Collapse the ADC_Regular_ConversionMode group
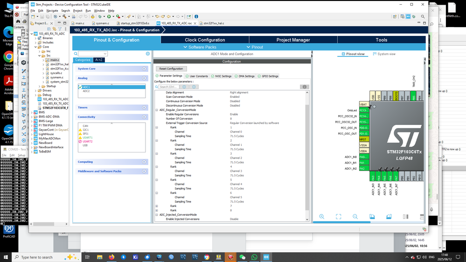Image resolution: width=466 pixels, height=262 pixels. (157, 110)
